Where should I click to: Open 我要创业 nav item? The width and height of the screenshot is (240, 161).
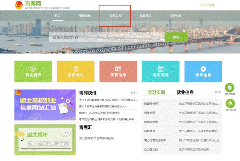176,16
